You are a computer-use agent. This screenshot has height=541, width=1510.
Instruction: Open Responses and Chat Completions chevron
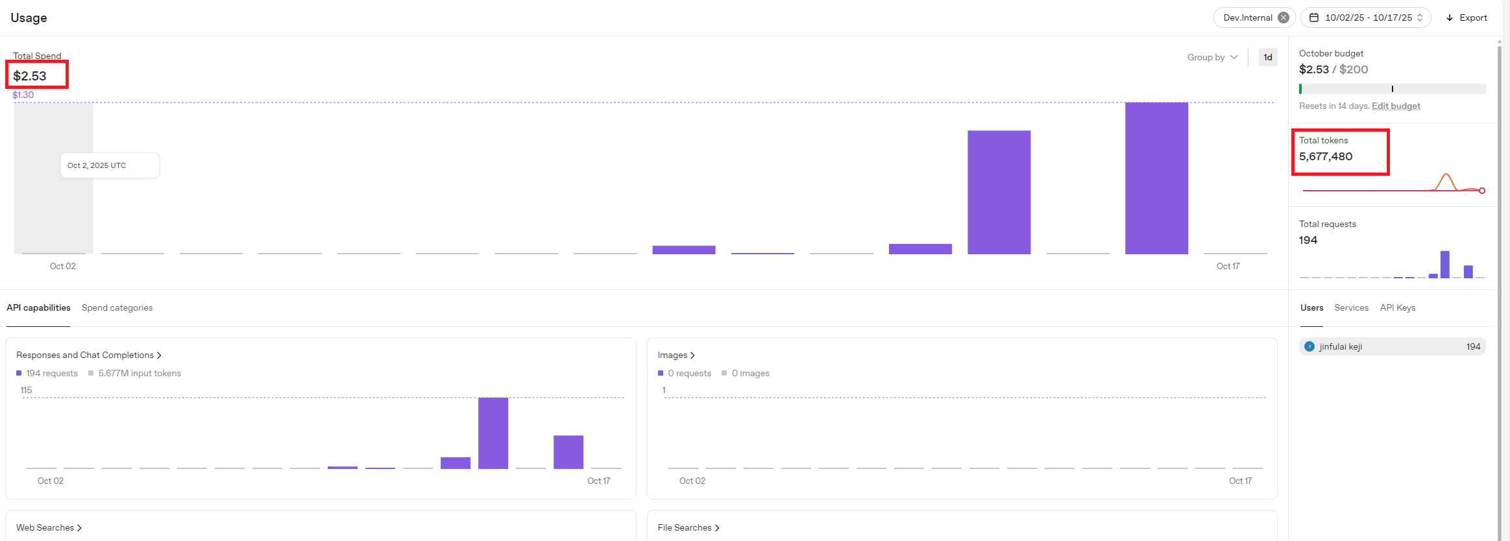point(159,355)
